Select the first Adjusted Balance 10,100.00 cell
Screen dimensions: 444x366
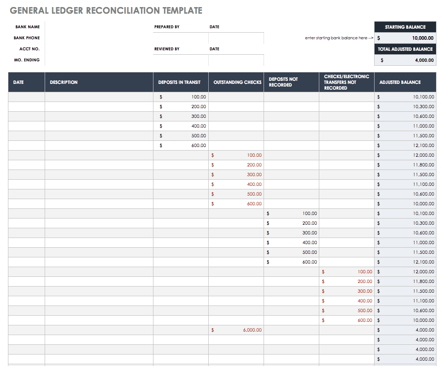pyautogui.click(x=405, y=97)
